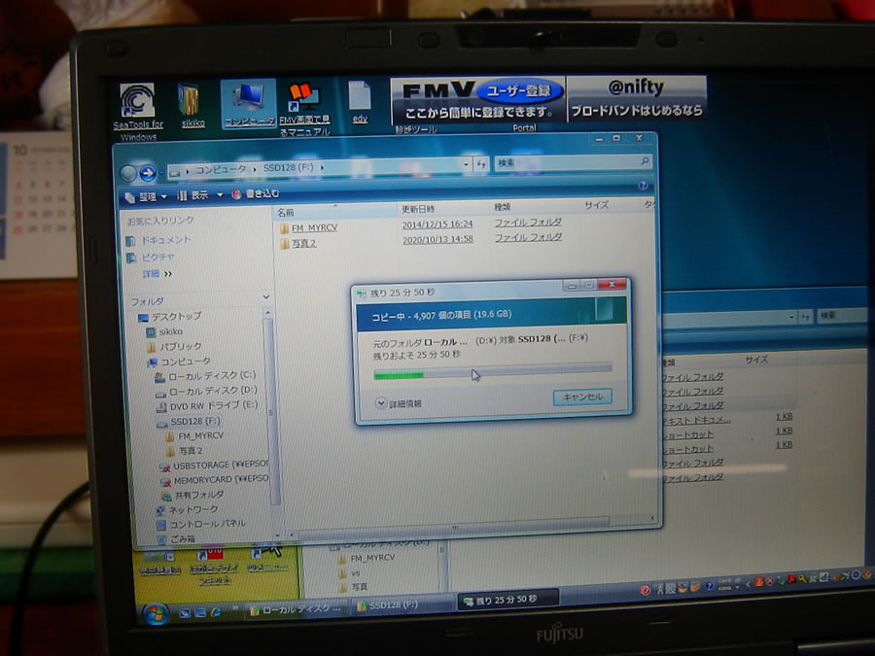Click the @nifty broadband banner
The height and width of the screenshot is (656, 875).
[637, 98]
